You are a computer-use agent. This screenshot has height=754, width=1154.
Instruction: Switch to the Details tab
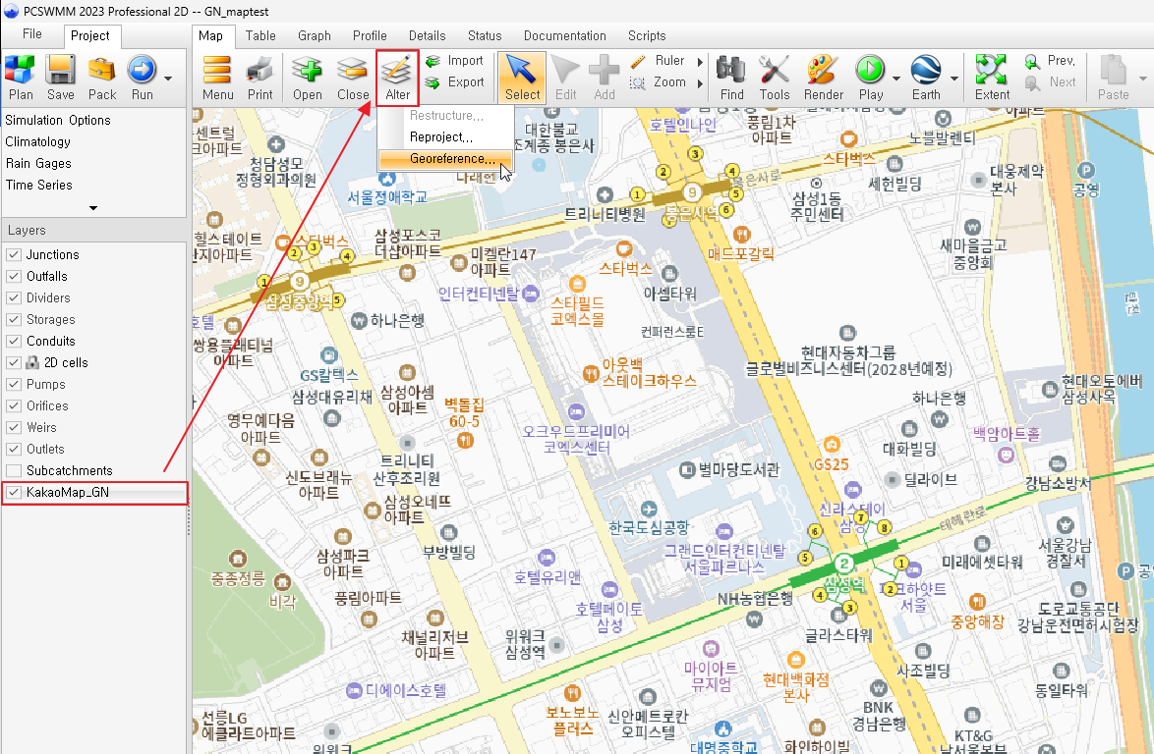tap(427, 35)
